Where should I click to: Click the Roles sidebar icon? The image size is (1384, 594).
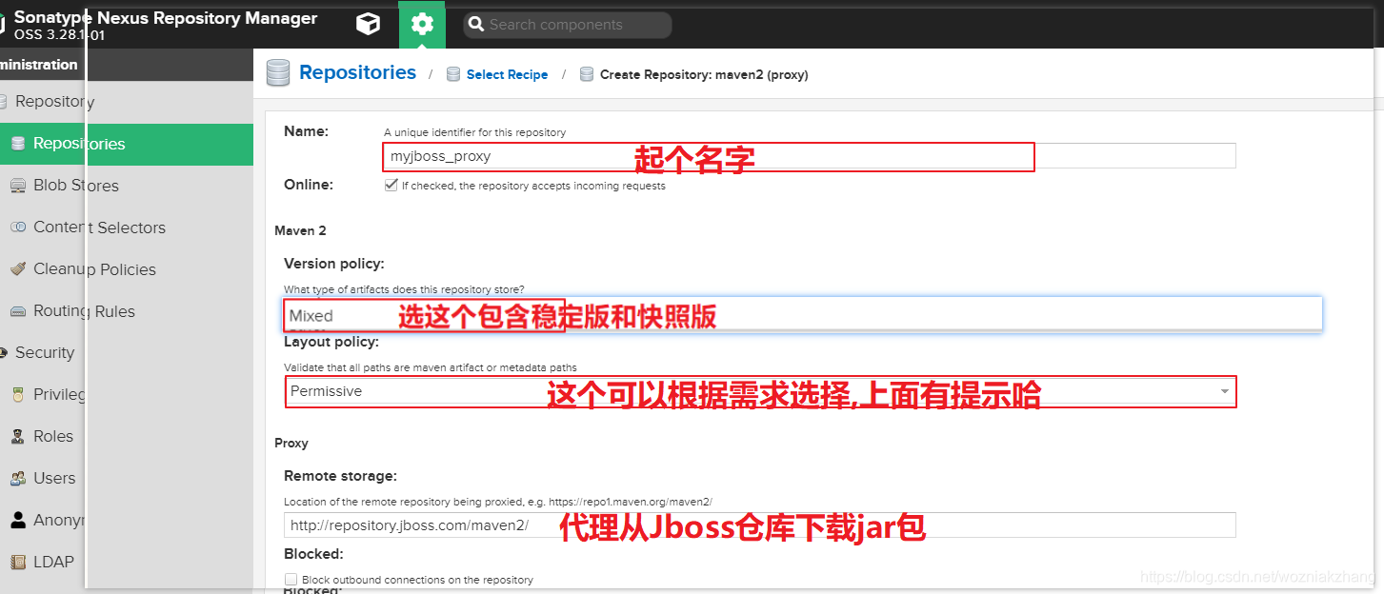point(17,436)
